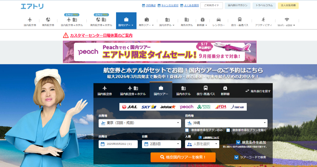
Task: Open 海外ホテル building icon in navigation
Action: (187, 20)
